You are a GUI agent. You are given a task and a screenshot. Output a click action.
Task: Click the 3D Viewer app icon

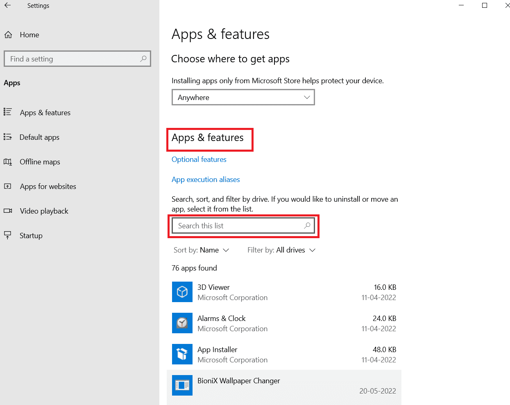pos(182,292)
